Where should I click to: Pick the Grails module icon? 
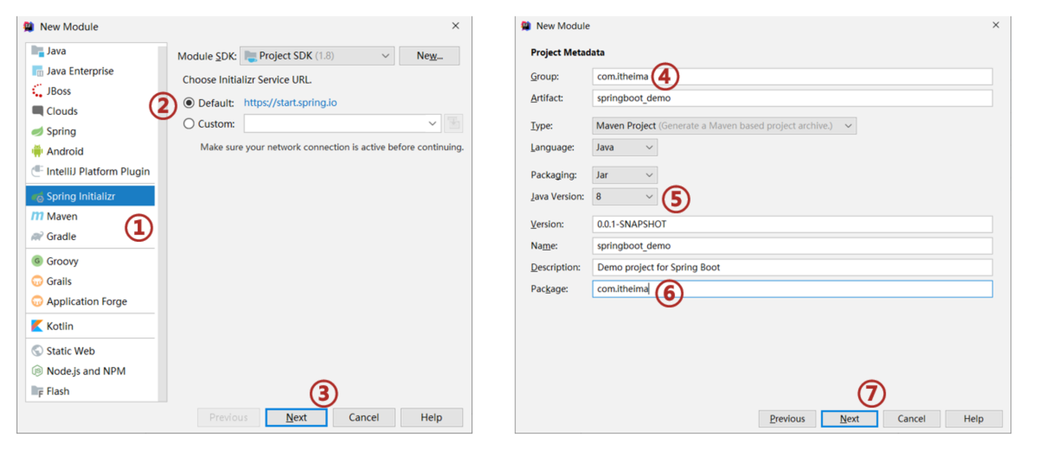[x=37, y=281]
